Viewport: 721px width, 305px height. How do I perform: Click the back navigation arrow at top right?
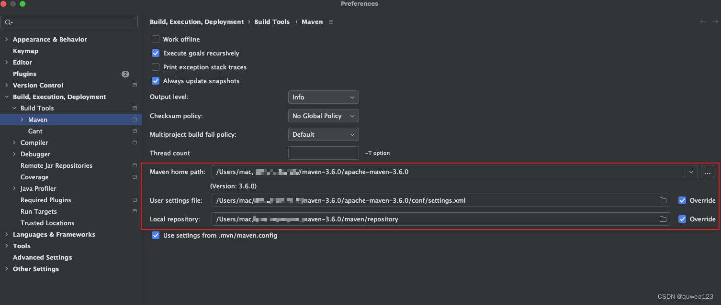(x=702, y=22)
